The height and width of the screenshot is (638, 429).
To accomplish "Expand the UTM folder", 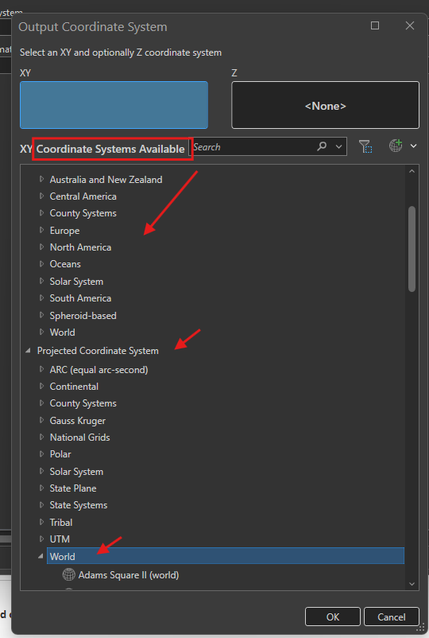I will click(41, 539).
